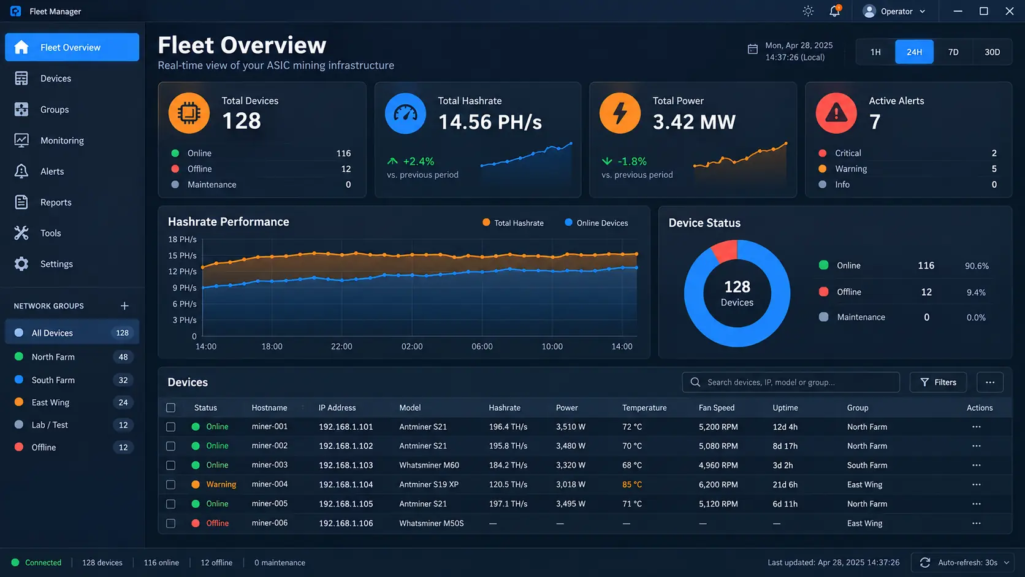
Task: Click the Total Power lightning icon
Action: tap(620, 113)
